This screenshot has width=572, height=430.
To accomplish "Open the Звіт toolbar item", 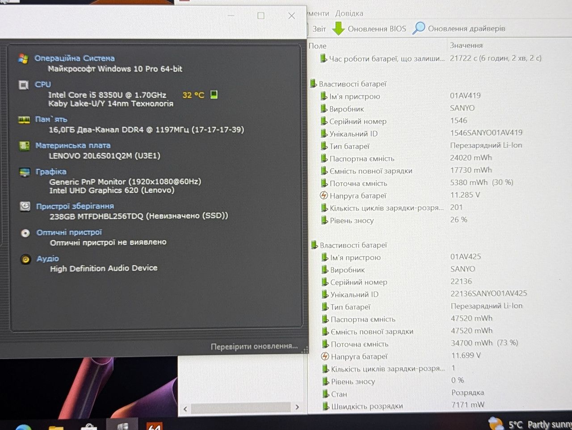I will point(319,29).
